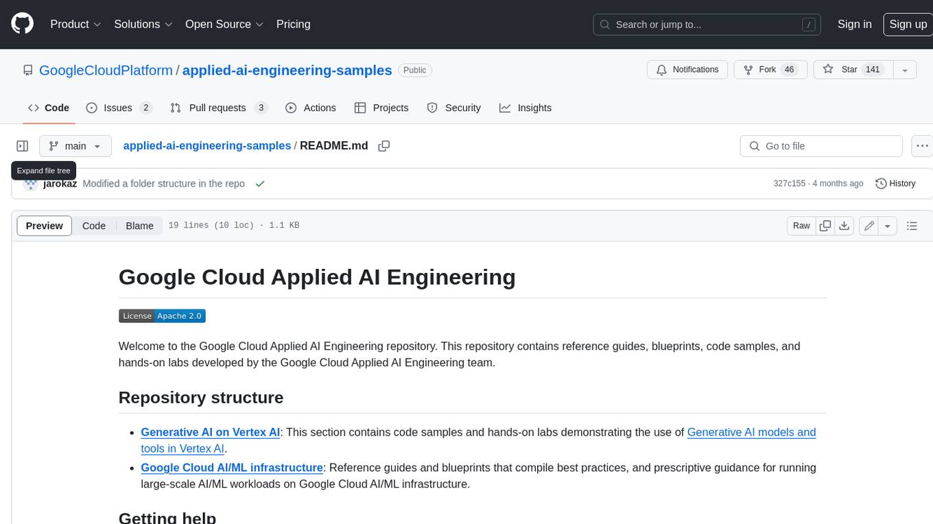
Task: Open GoogleCloudPlatform organization link
Action: [x=106, y=70]
